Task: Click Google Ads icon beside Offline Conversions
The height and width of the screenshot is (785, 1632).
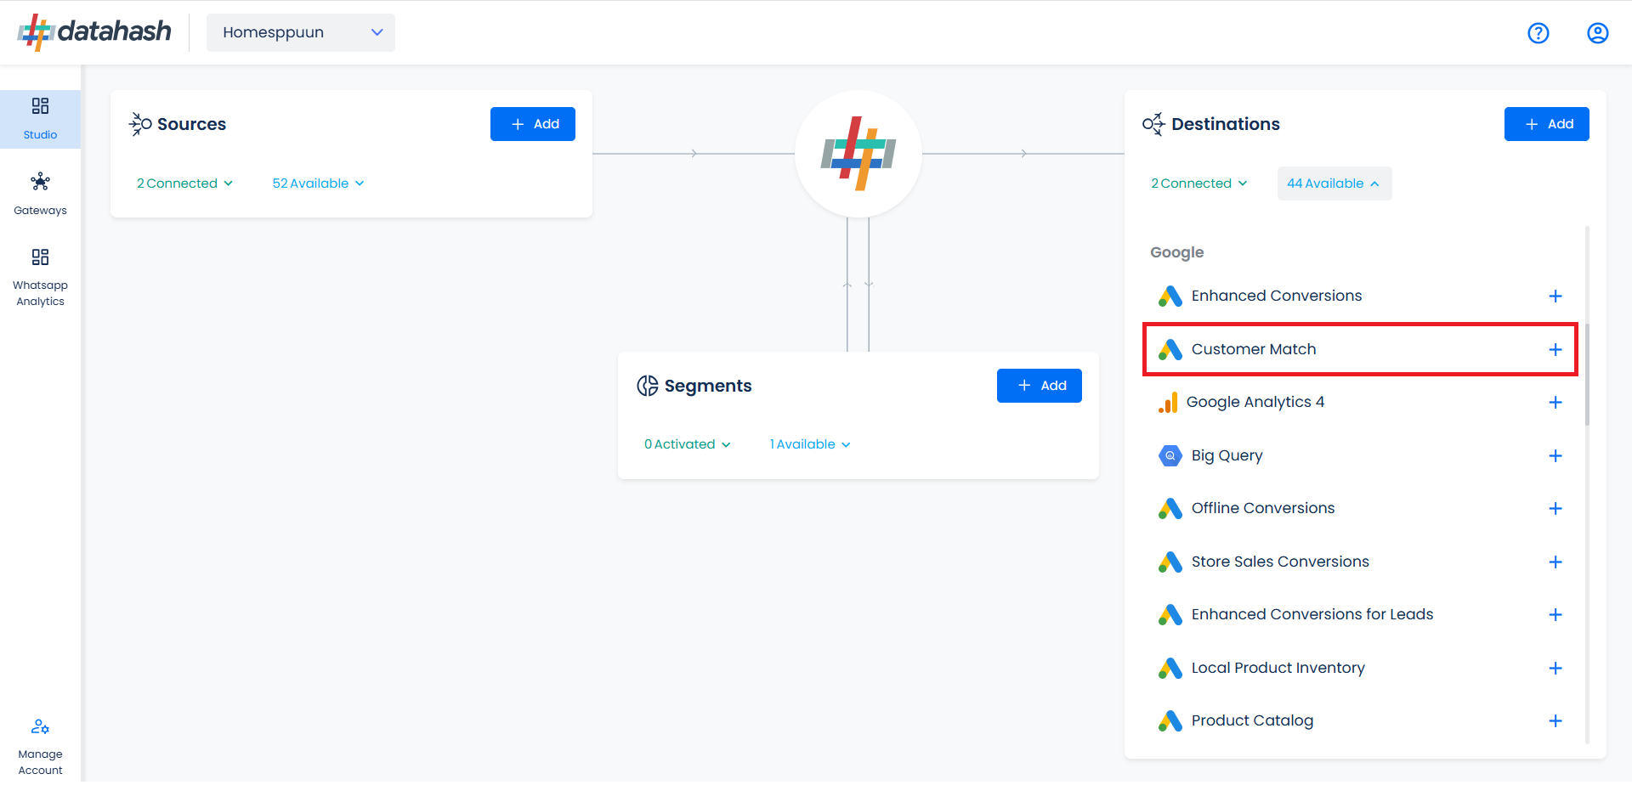Action: click(x=1170, y=509)
